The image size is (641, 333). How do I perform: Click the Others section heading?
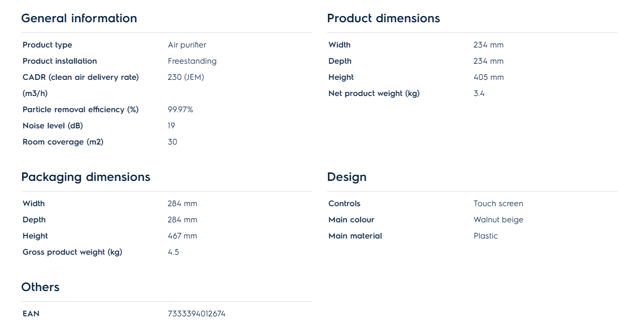pyautogui.click(x=40, y=287)
